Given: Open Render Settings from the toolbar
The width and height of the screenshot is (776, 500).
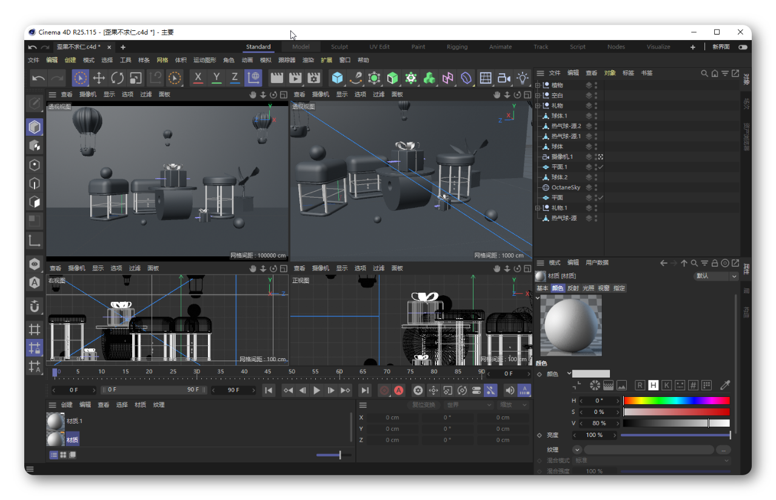Looking at the screenshot, I should (x=313, y=78).
